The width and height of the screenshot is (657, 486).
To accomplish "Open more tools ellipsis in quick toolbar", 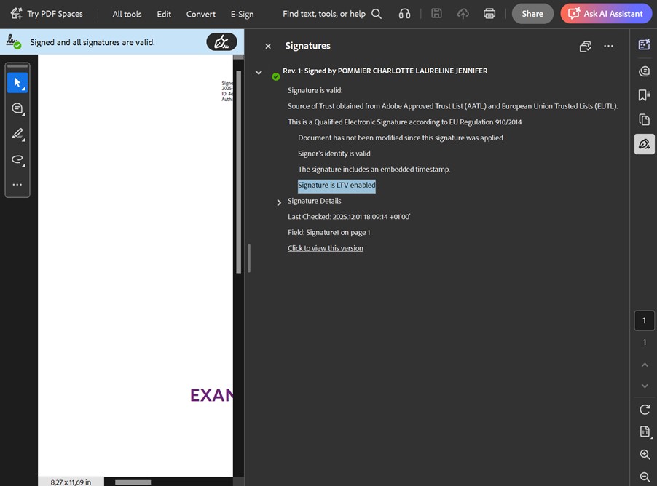I will (17, 185).
